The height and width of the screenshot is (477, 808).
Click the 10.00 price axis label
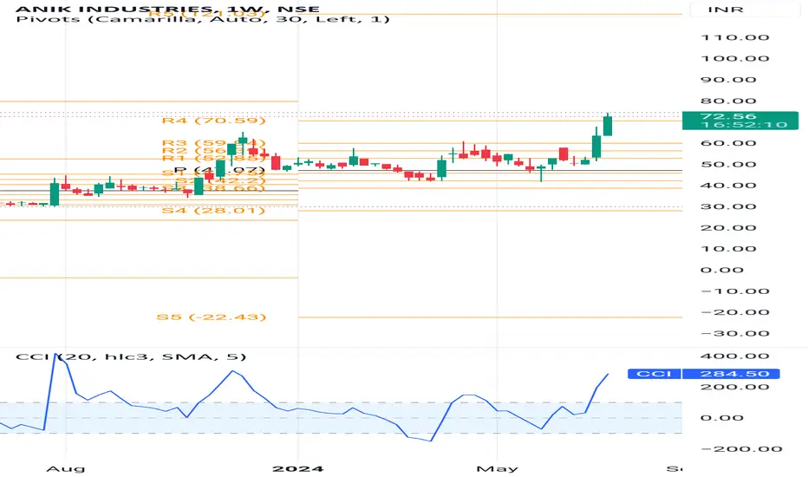point(728,249)
